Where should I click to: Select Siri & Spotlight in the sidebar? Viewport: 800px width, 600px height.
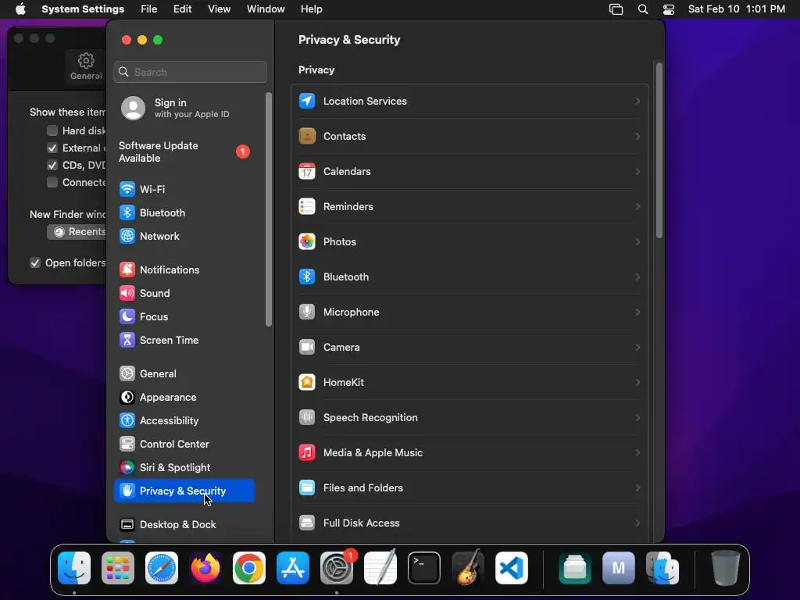[184, 468]
